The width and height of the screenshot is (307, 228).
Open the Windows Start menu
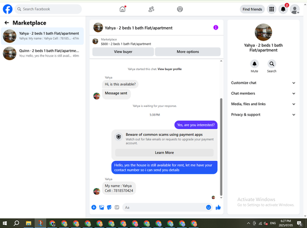point(5,223)
